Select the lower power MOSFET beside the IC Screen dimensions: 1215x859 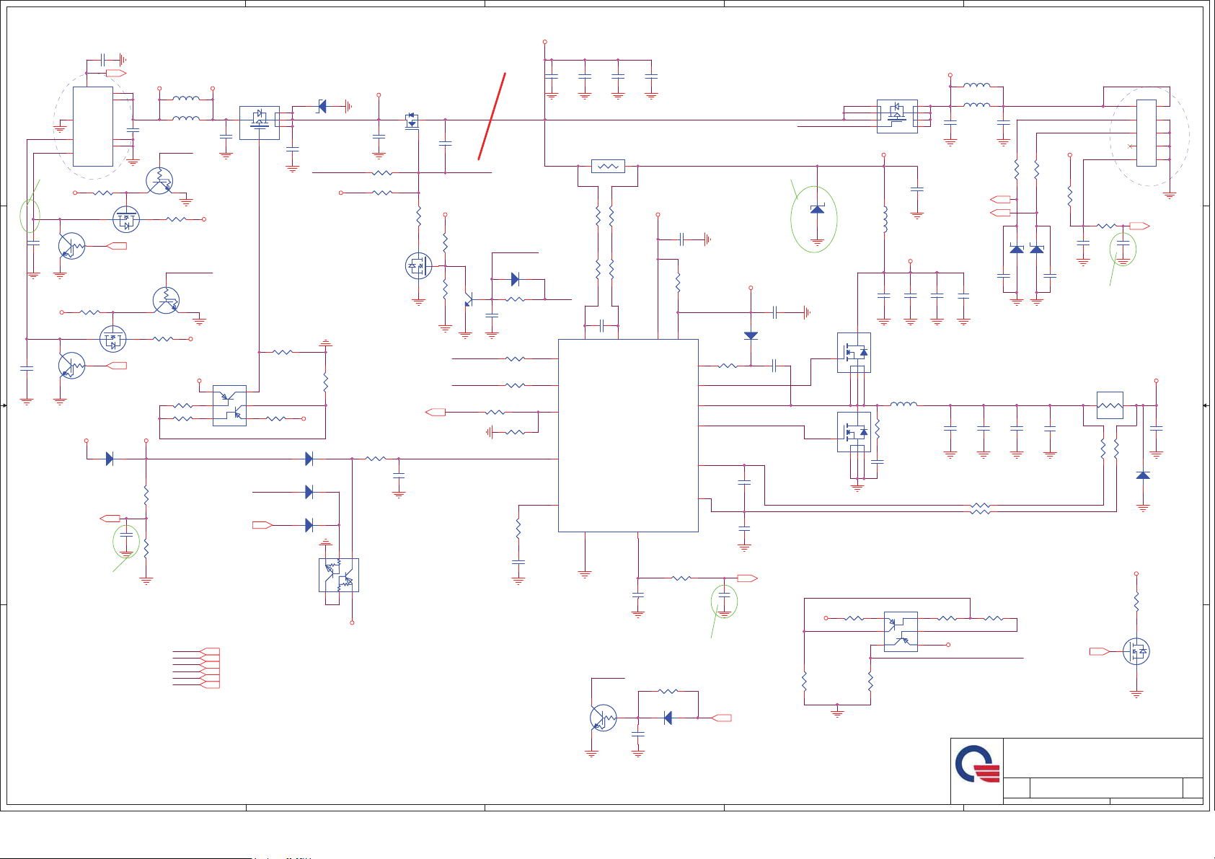coord(854,432)
